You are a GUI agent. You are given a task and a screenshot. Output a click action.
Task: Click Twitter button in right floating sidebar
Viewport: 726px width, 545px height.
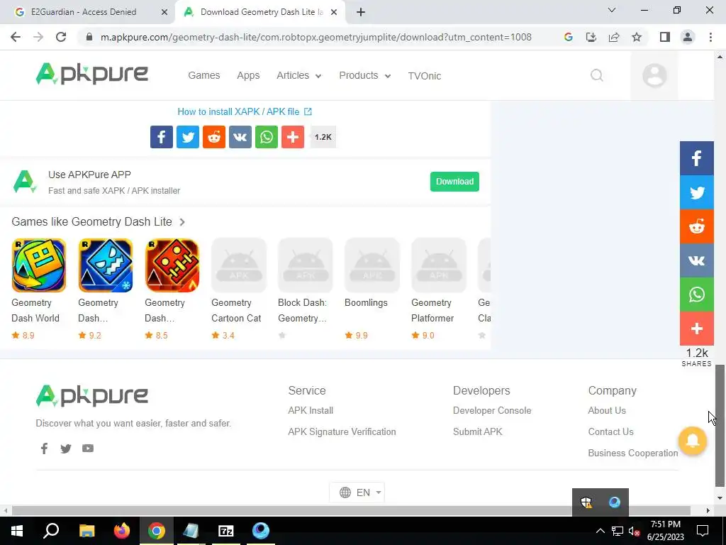click(x=697, y=192)
